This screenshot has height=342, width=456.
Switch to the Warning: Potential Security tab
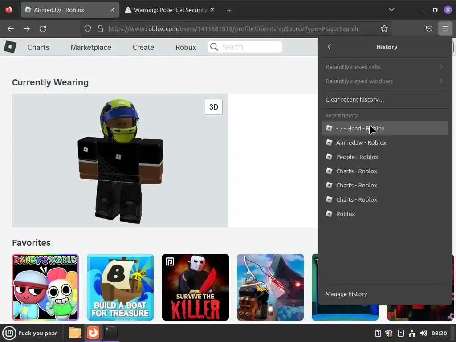point(170,10)
